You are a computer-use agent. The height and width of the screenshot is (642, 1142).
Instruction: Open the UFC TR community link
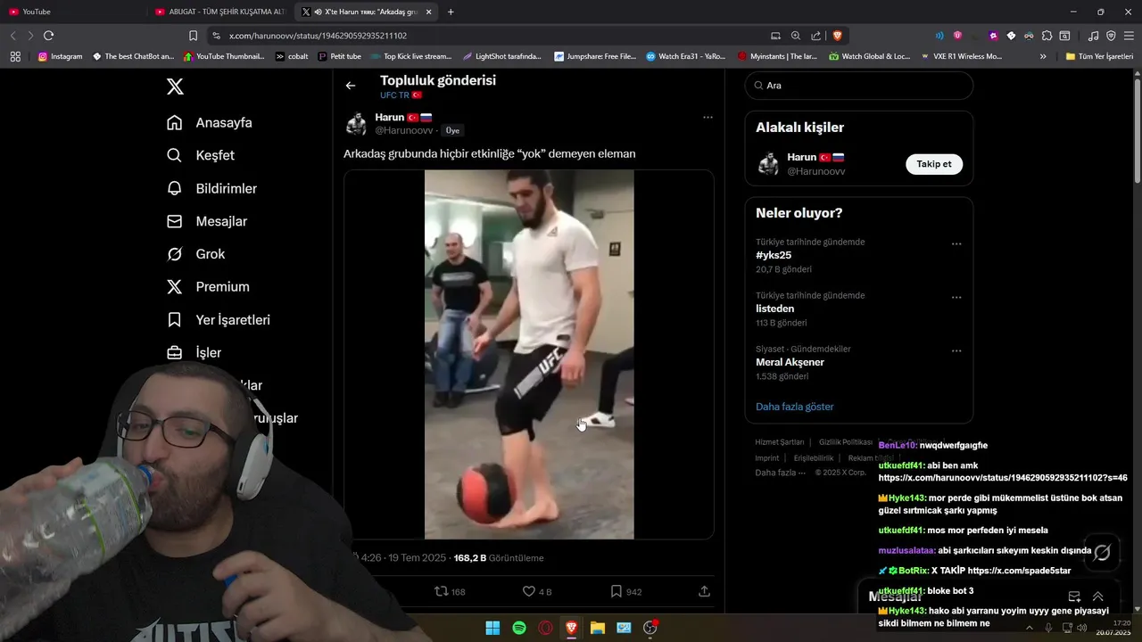tap(401, 95)
